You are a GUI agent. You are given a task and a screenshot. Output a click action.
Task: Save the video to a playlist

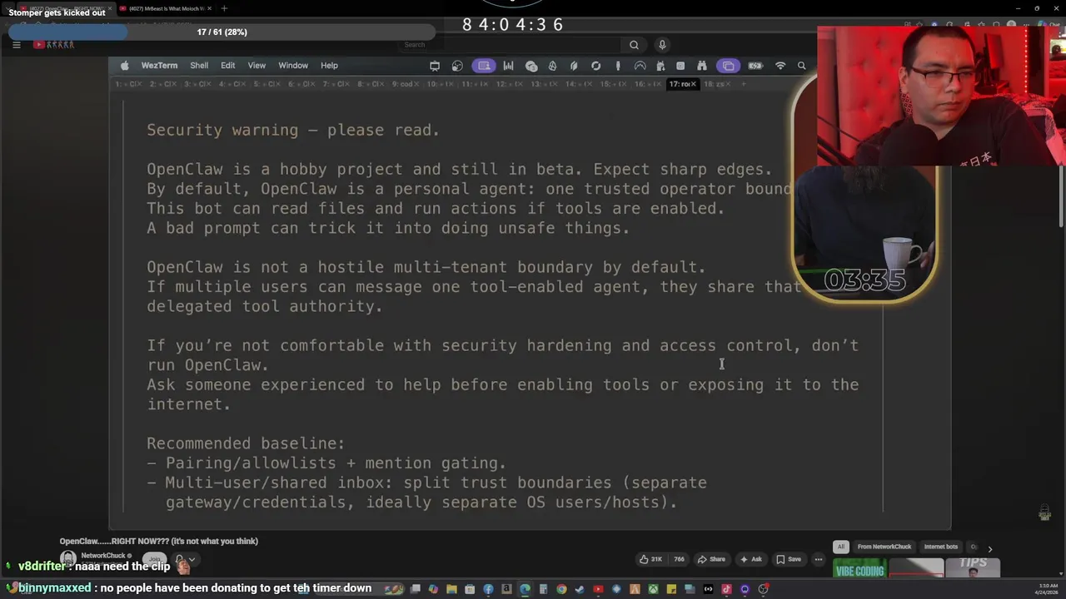click(x=789, y=559)
